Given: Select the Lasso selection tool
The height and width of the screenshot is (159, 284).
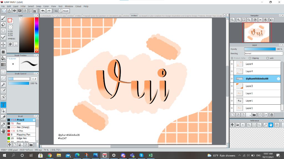Looking at the screenshot, I should coord(3,78).
